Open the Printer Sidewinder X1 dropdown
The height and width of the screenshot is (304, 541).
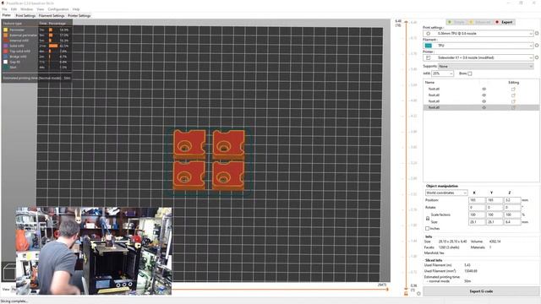click(478, 57)
